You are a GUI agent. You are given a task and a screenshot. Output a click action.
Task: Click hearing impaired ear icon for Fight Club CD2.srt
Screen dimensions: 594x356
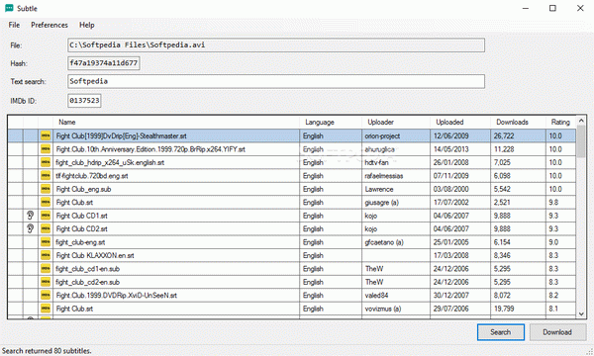31,228
